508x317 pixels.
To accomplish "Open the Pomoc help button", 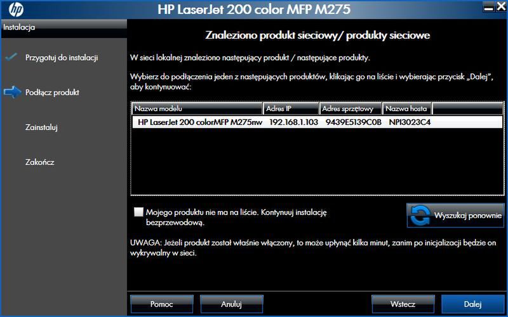I will [162, 304].
